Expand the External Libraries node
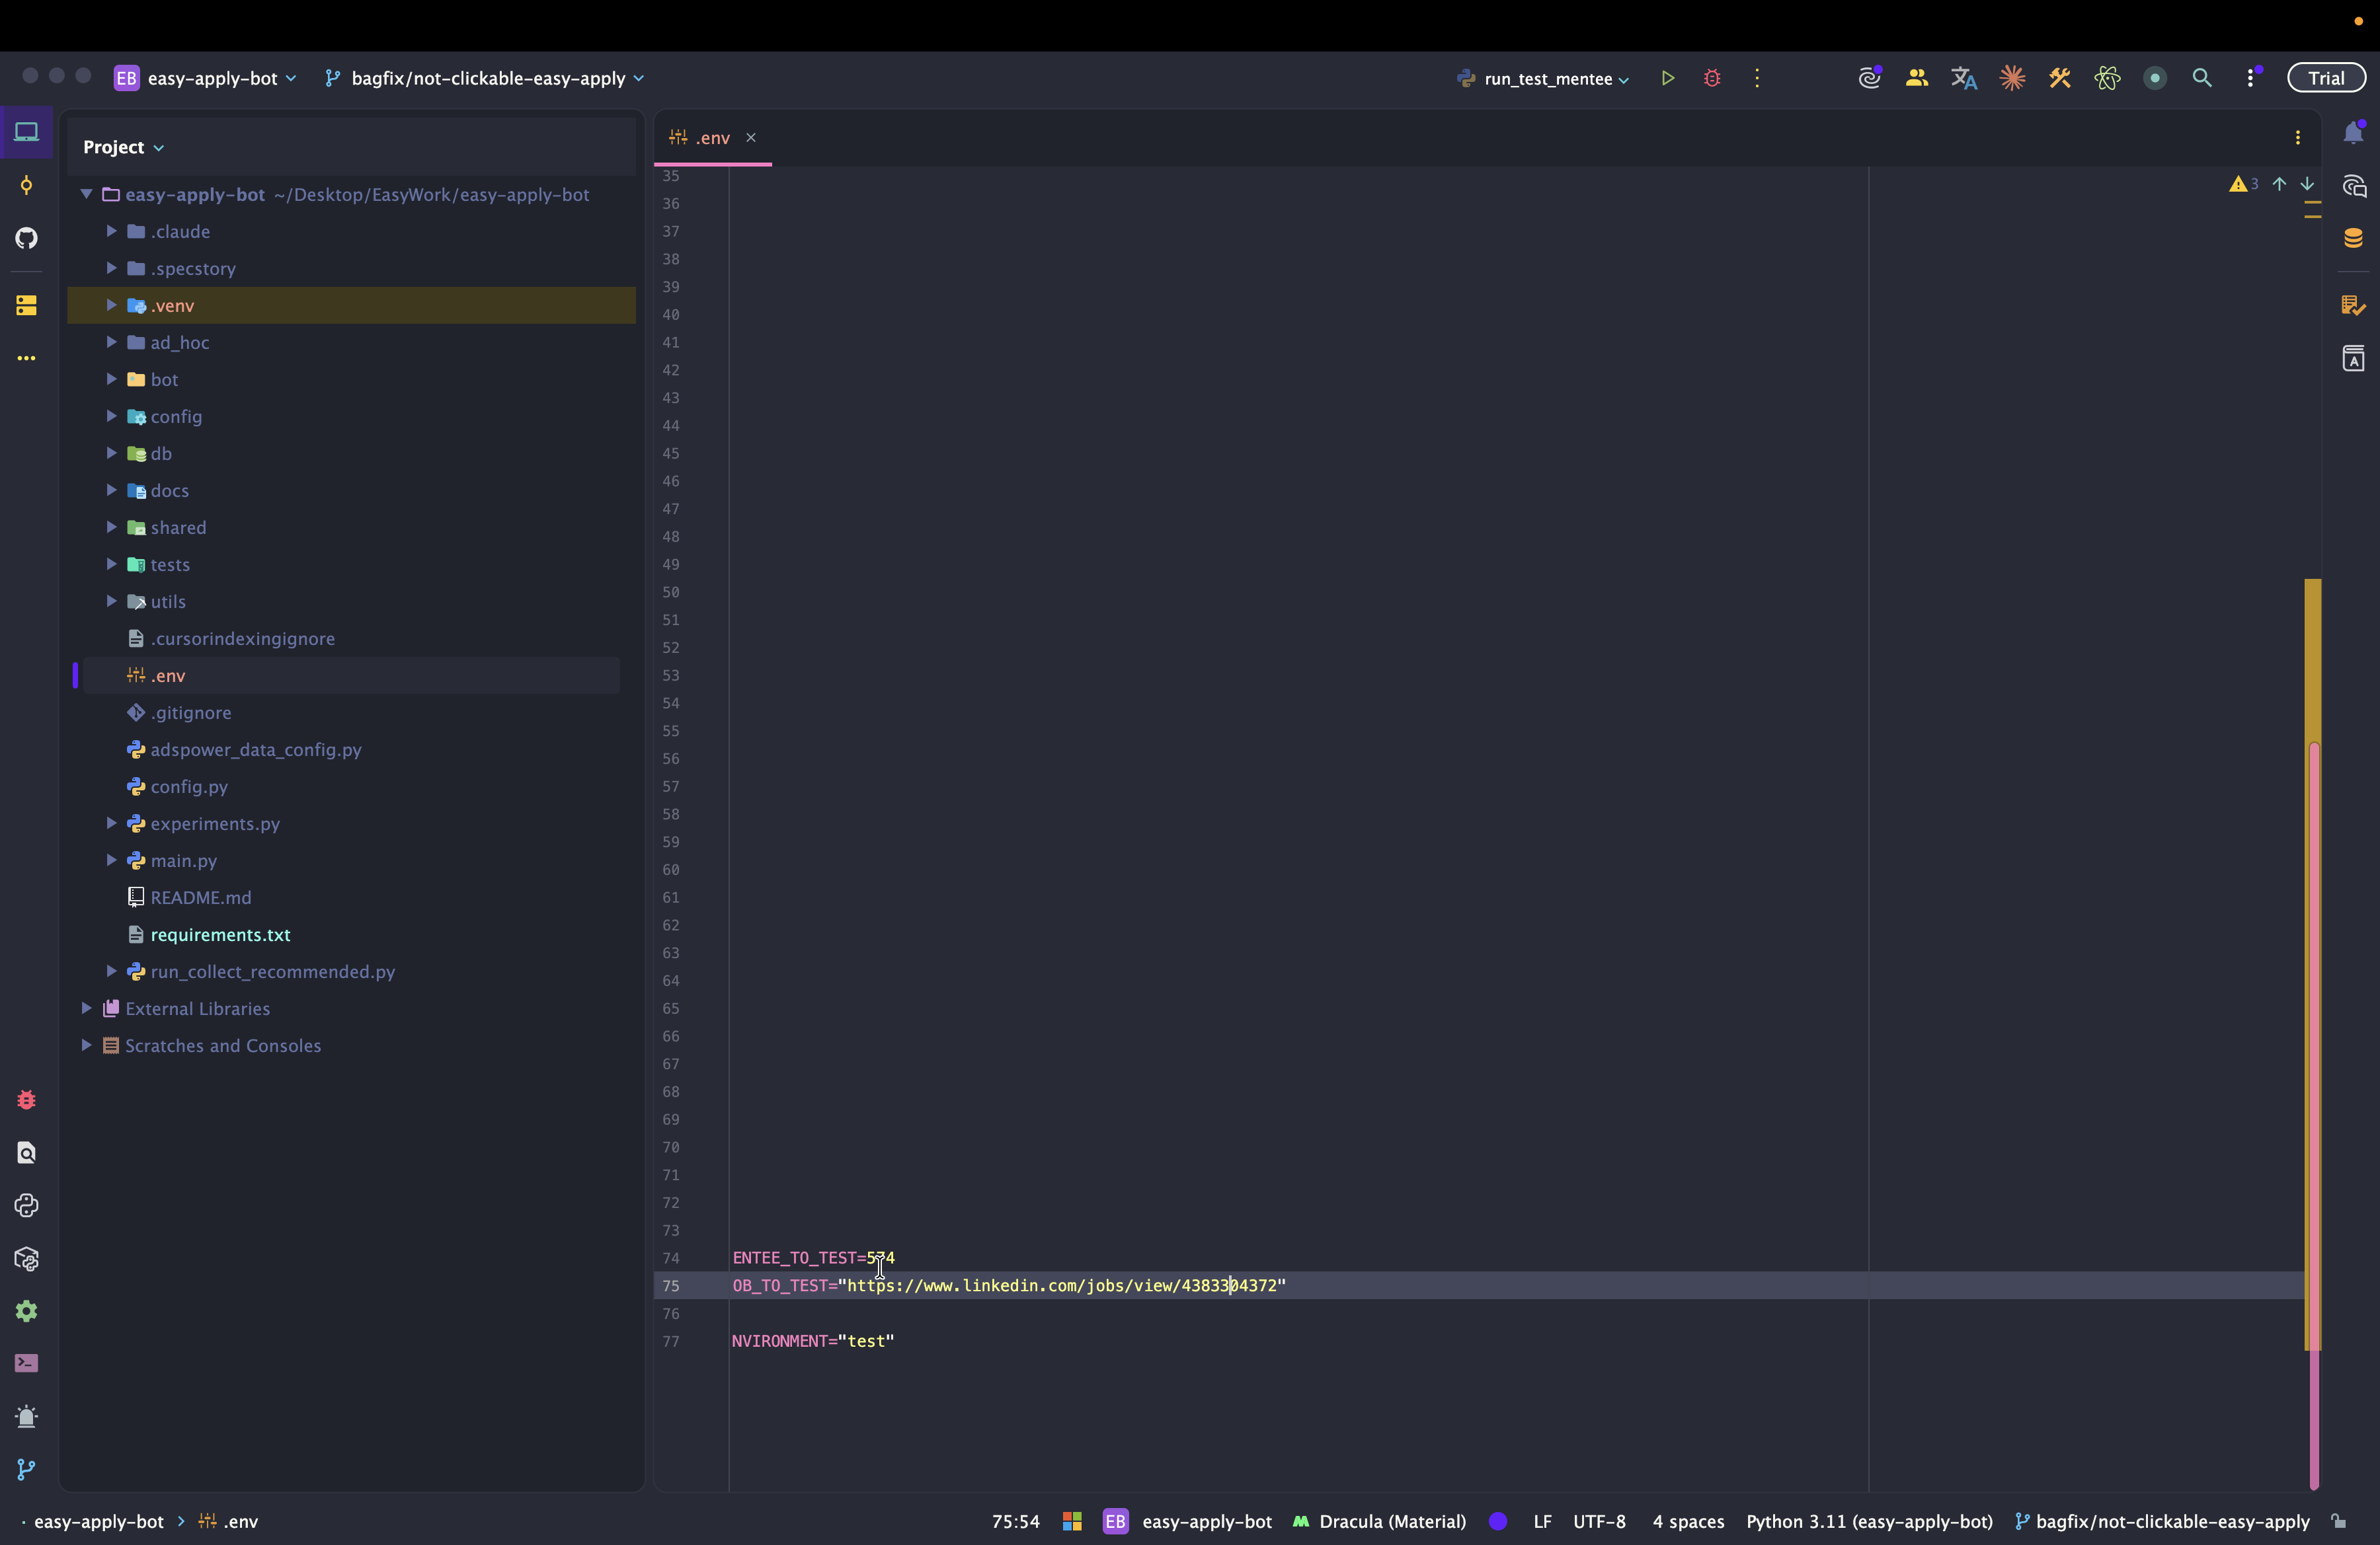 [x=87, y=1008]
